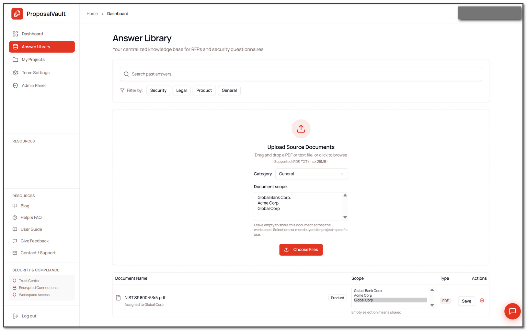Click the Team Settings gear icon
This screenshot has width=527, height=331.
pyautogui.click(x=15, y=73)
